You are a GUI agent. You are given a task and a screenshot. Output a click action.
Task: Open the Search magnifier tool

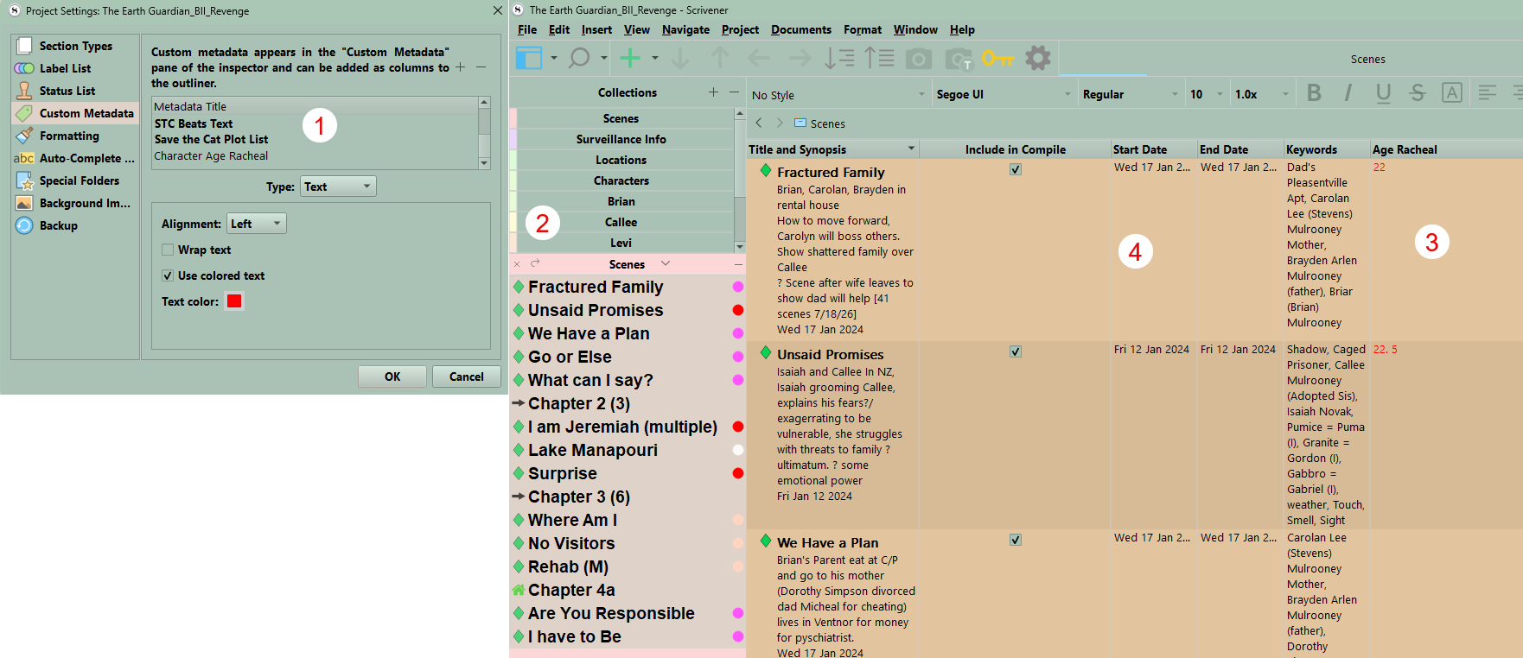coord(579,58)
